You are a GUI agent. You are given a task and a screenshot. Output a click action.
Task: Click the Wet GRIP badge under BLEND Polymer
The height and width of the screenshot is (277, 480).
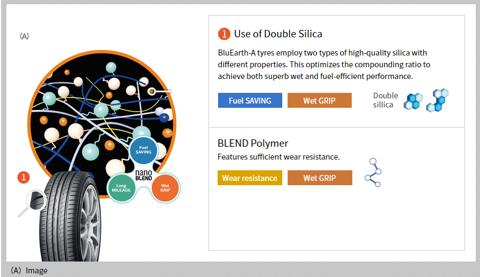[320, 178]
